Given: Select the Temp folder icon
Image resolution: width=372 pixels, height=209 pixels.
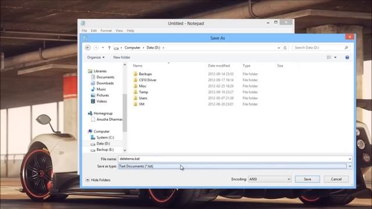Looking at the screenshot, I should click(135, 92).
